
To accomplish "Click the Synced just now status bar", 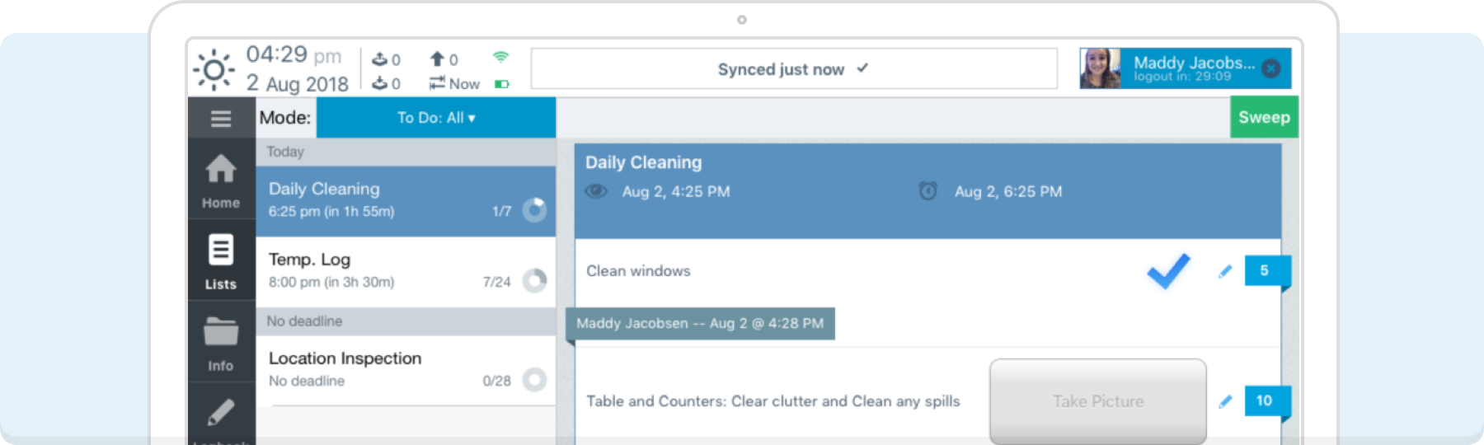I will pos(794,68).
